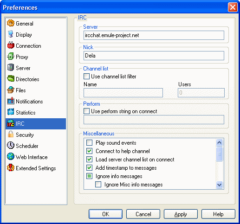The image size is (240, 224).
Task: Click into the Nick text field
Action: click(154, 56)
